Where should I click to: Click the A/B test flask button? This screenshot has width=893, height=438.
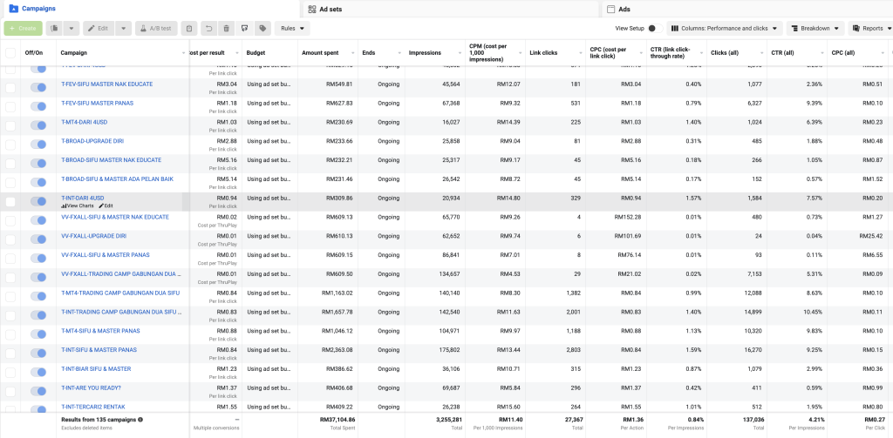click(156, 29)
